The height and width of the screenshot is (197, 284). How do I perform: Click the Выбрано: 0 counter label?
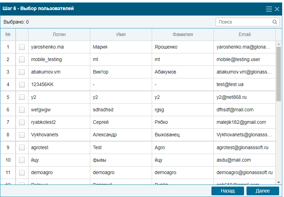coord(16,22)
